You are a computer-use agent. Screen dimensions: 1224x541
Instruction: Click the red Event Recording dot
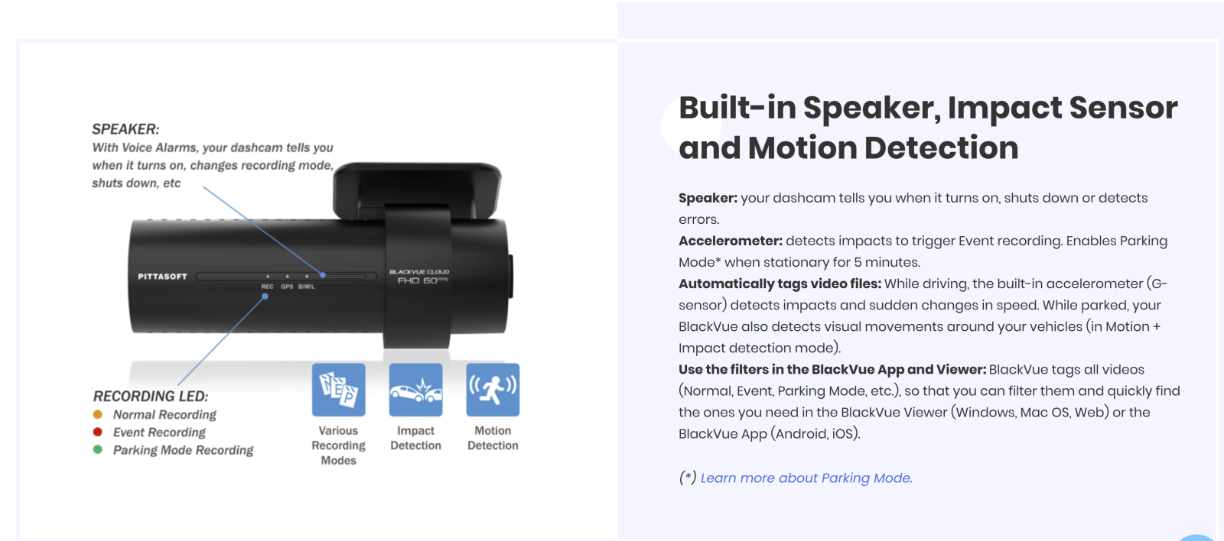coord(98,432)
